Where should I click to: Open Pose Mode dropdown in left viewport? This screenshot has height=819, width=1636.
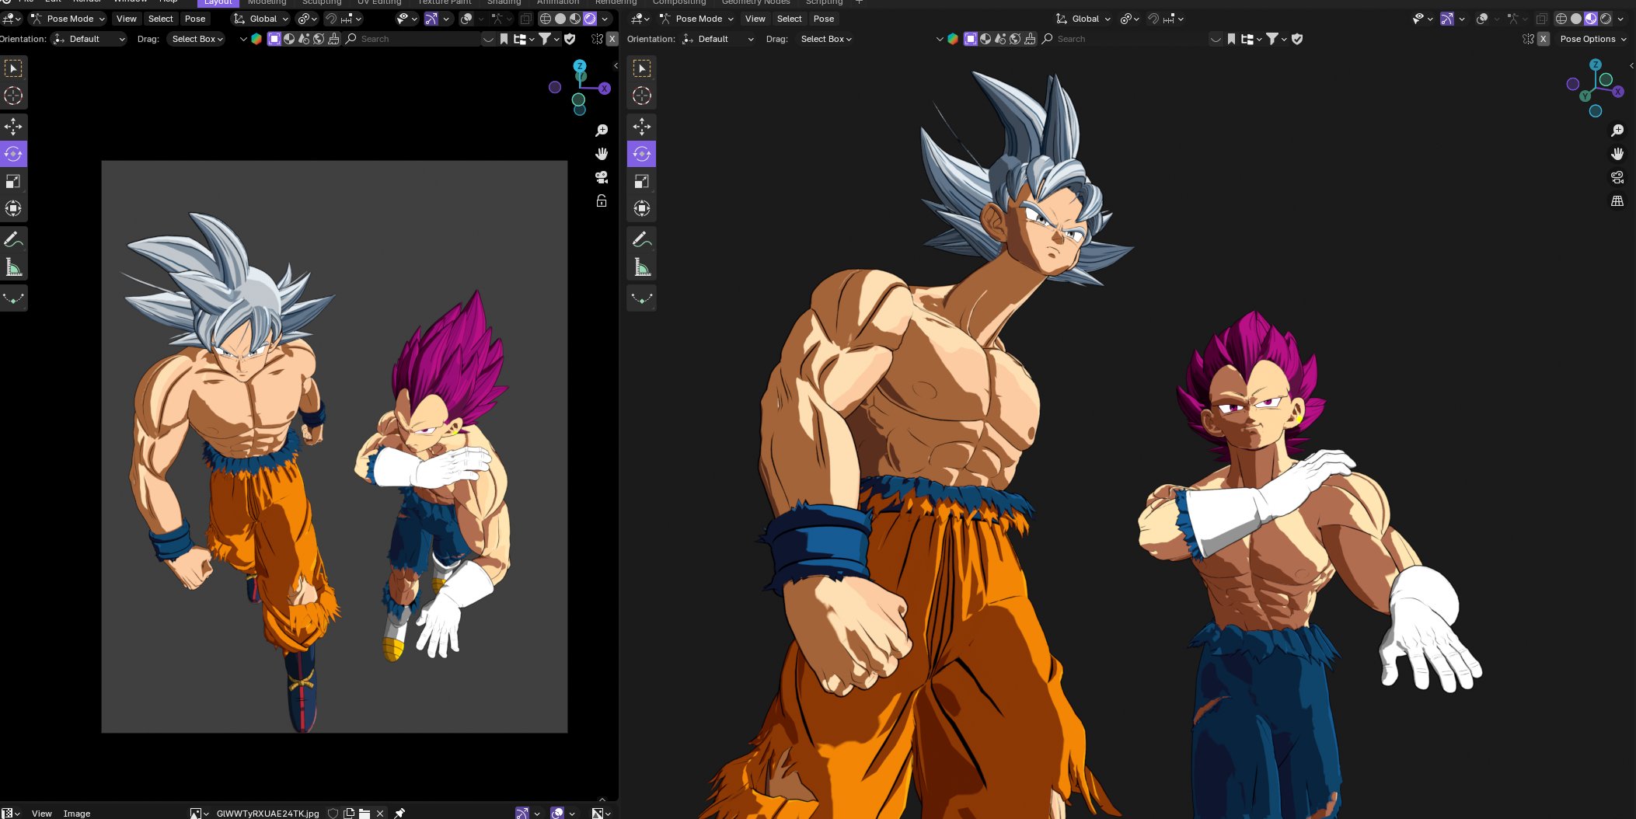68,19
